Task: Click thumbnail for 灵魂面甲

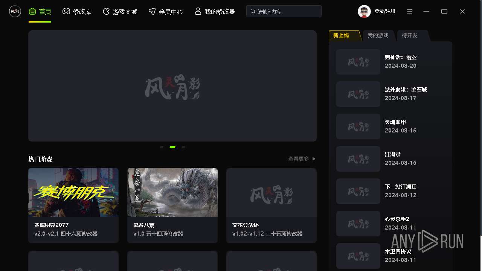Action: tap(358, 126)
